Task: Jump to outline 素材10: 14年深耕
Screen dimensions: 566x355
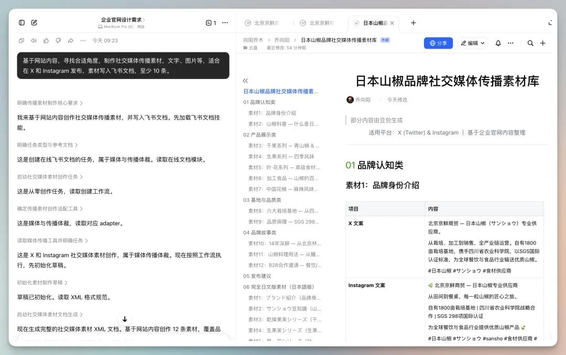Action: coord(285,243)
